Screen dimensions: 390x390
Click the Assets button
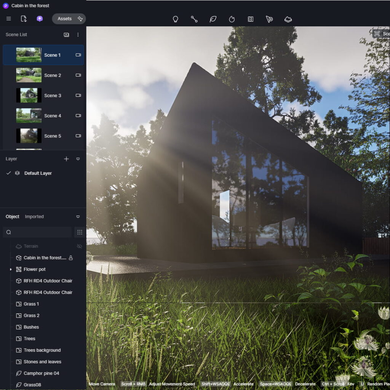64,19
